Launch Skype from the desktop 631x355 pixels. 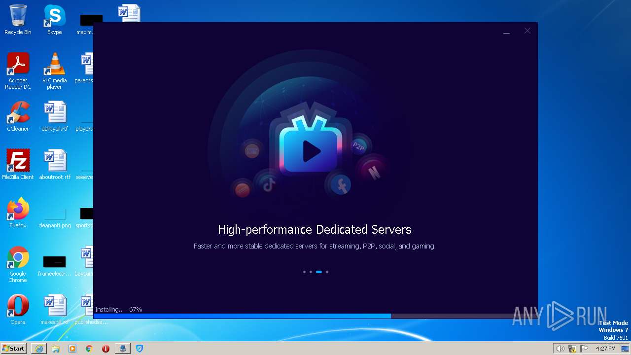pyautogui.click(x=54, y=20)
